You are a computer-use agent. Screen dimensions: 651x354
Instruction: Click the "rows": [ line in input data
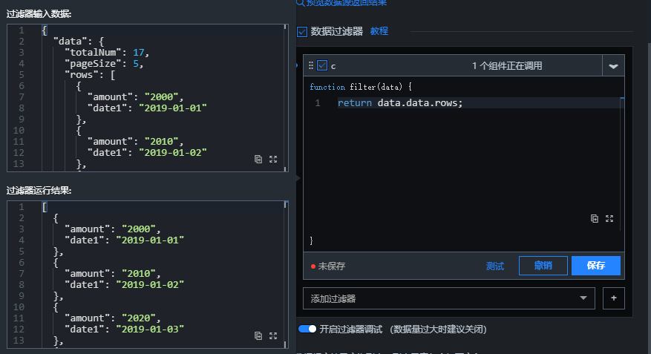click(90, 75)
